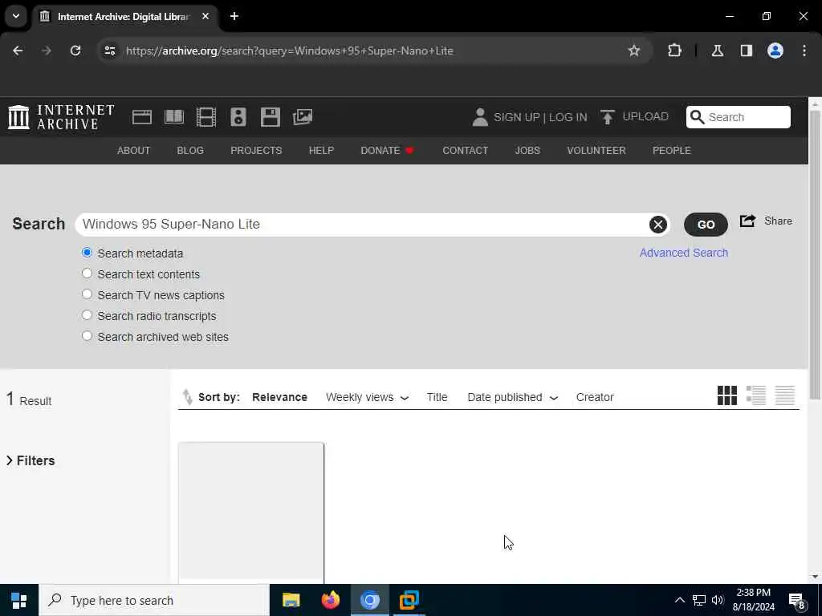Open the JOBS menu item
This screenshot has width=822, height=616.
point(527,150)
